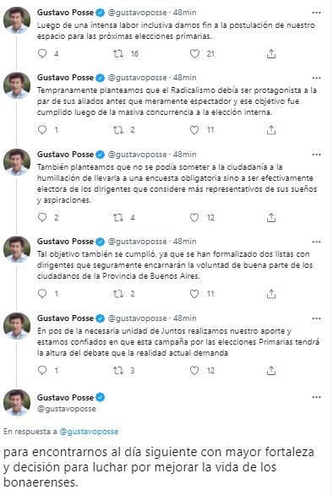Viewport: 333px width, 495px height.
Task: Reply to the tweet about unidad de Juntos
Action: 42,370
